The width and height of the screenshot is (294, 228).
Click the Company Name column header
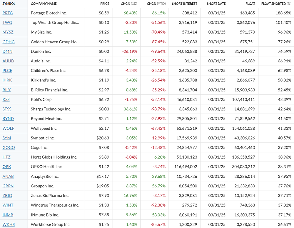point(44,4)
